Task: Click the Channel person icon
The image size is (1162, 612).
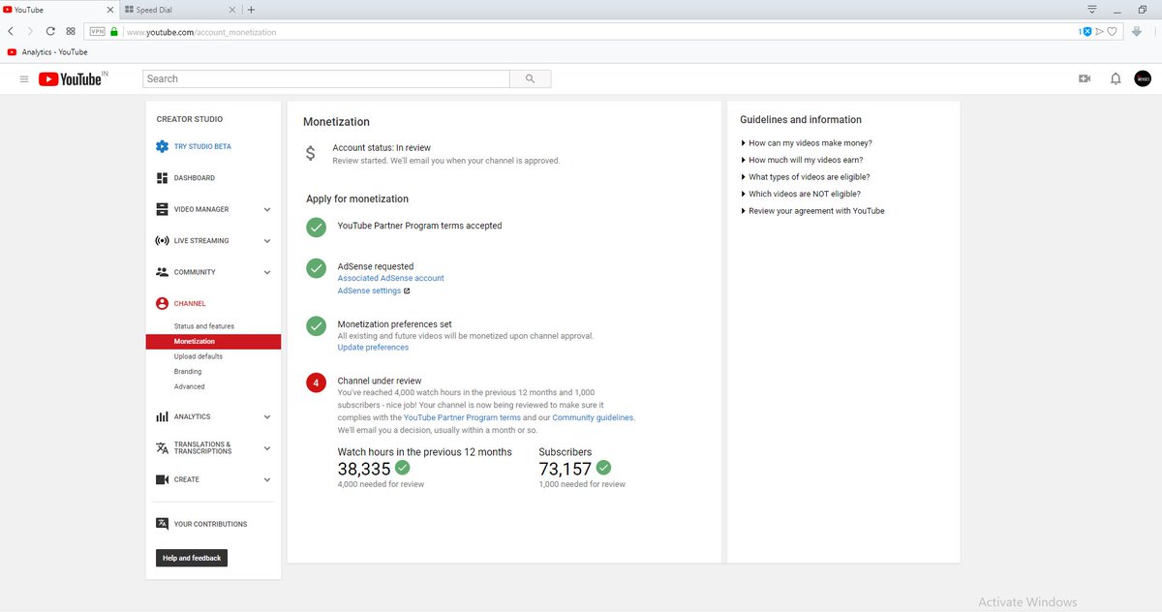Action: (x=162, y=303)
